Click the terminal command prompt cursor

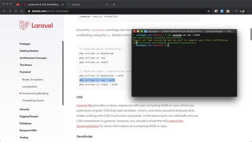[x=168, y=45]
